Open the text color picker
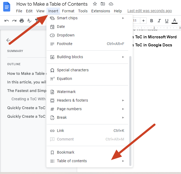The height and width of the screenshot is (174, 181). 175,21
